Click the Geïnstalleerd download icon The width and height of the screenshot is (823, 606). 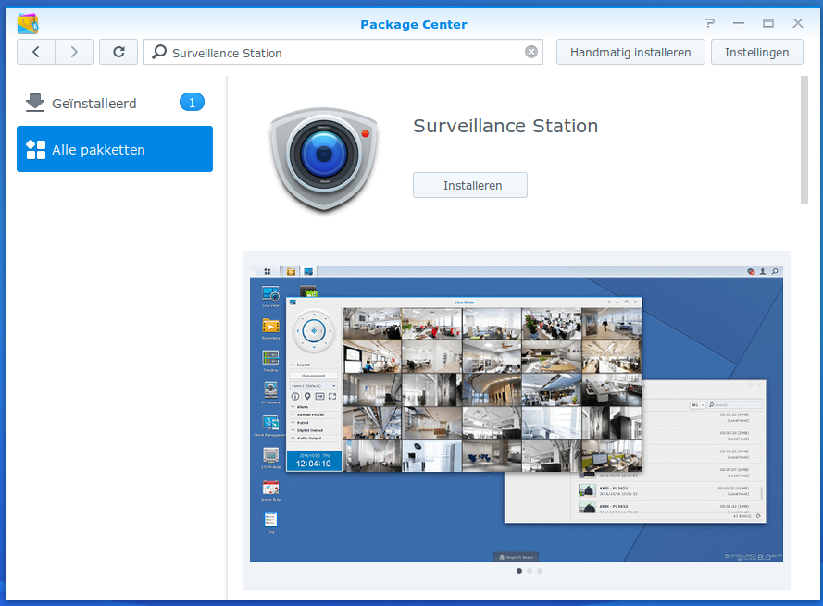click(35, 103)
